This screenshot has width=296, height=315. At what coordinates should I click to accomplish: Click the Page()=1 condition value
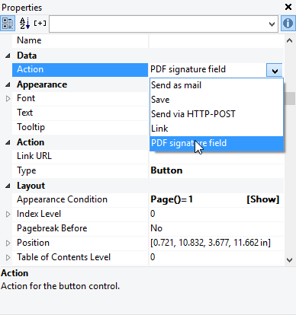tap(172, 199)
